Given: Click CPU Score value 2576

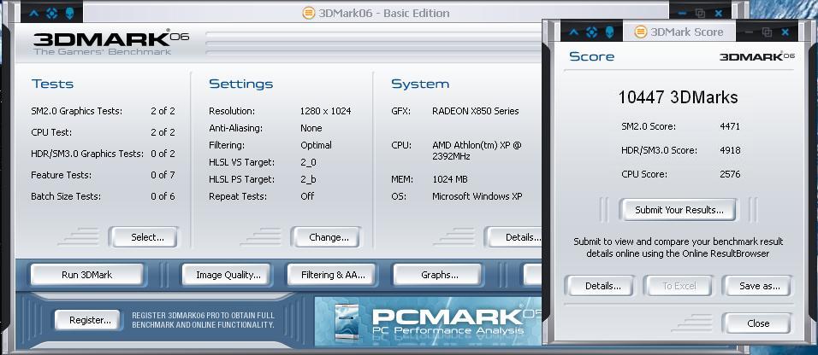Looking at the screenshot, I should click(x=730, y=174).
